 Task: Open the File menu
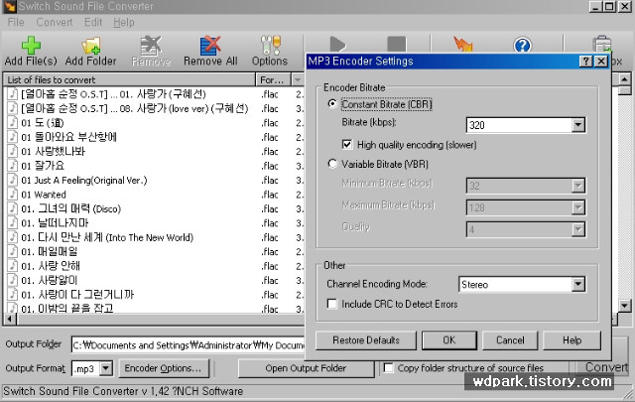[16, 22]
